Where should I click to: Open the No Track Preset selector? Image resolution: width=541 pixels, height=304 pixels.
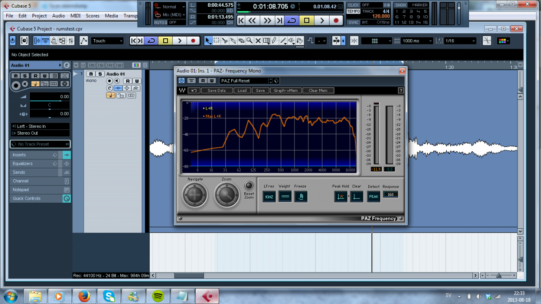(x=40, y=144)
